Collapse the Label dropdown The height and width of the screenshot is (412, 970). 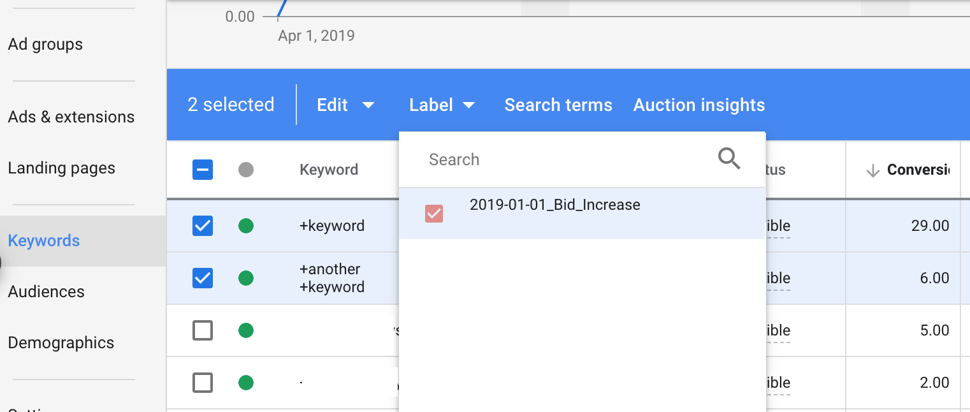442,105
